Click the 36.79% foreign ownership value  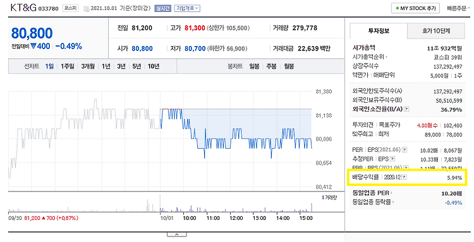(451, 110)
